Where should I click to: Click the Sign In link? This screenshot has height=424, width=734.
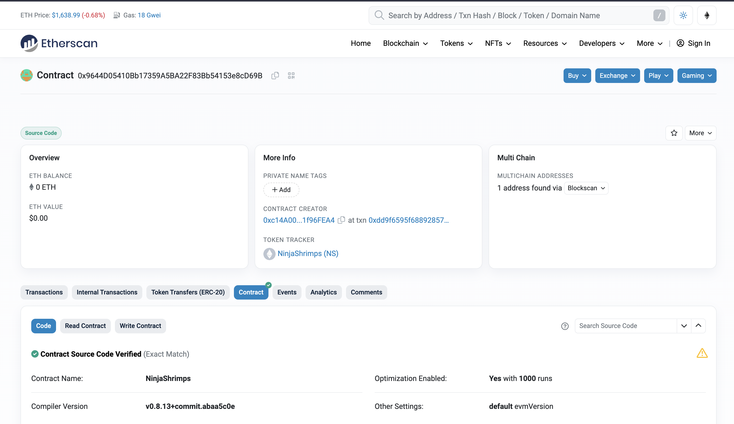click(699, 43)
